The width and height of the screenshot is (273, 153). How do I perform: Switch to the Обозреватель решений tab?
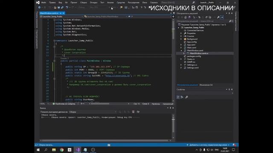187,85
